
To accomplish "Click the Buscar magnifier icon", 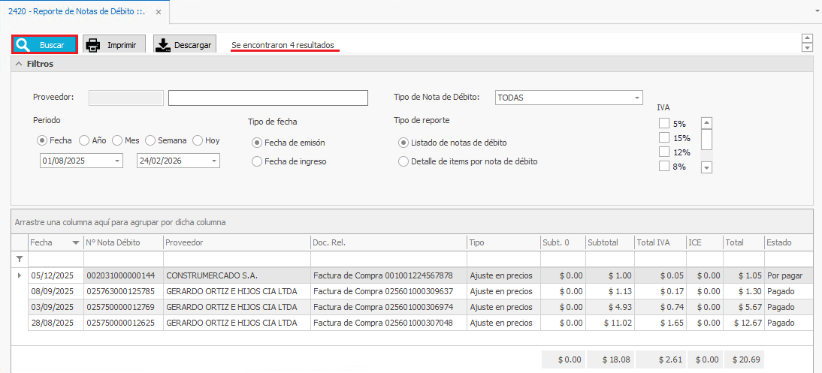I will coord(23,45).
